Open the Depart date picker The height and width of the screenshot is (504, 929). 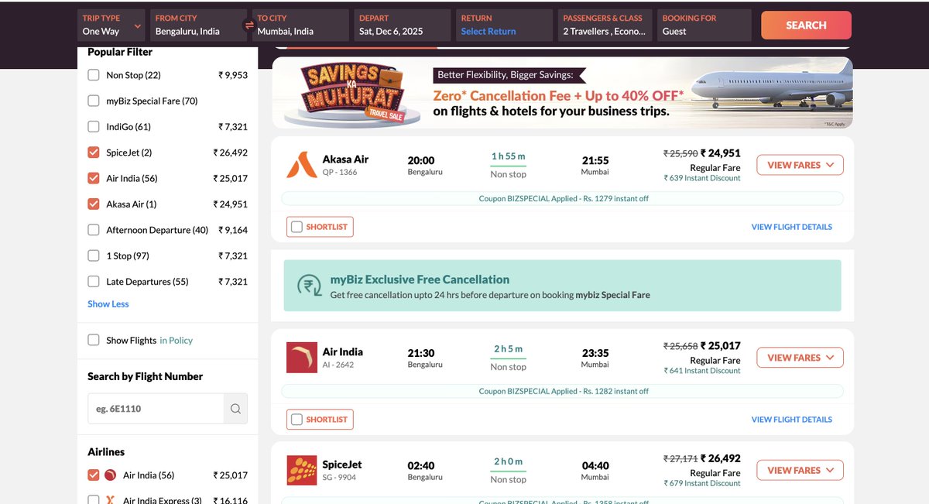pos(403,25)
